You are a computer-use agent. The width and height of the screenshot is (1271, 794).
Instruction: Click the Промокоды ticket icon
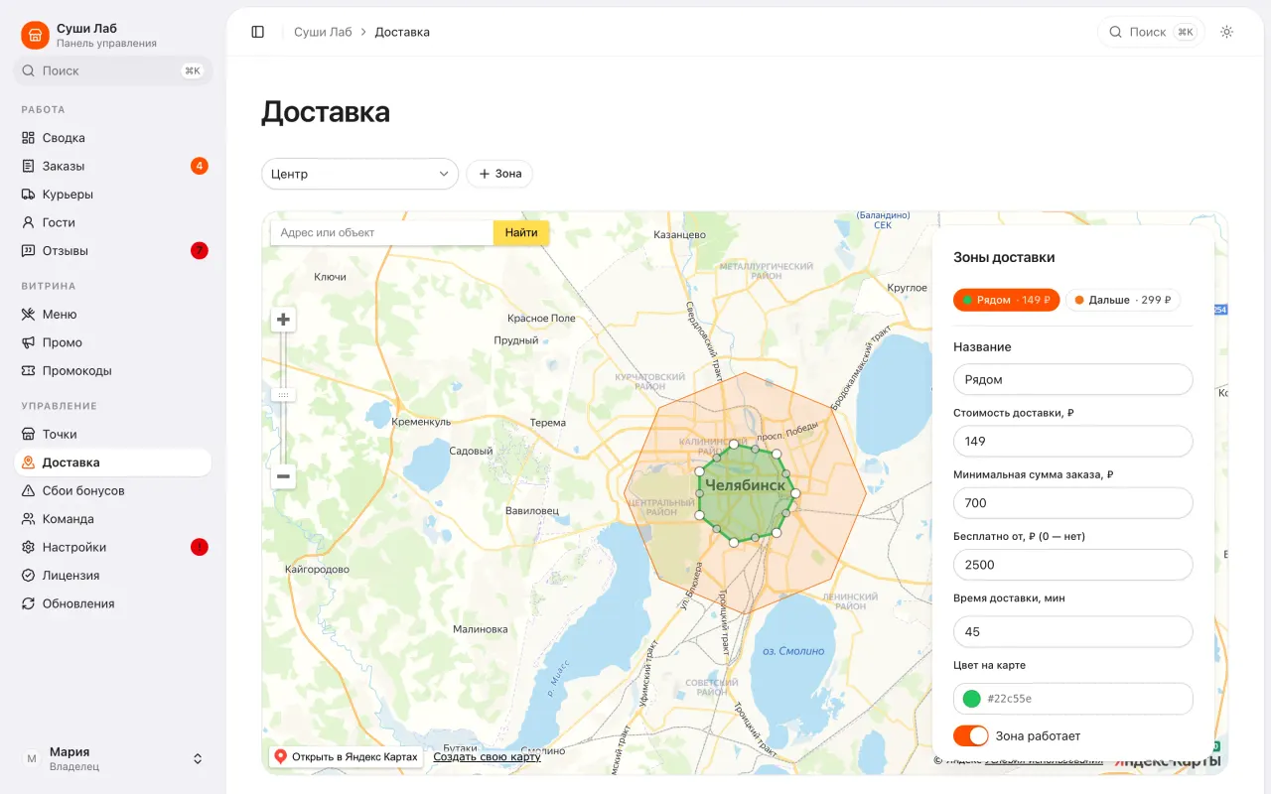pyautogui.click(x=29, y=371)
